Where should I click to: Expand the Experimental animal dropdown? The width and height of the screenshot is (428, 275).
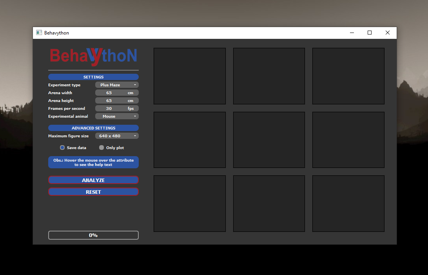[117, 116]
